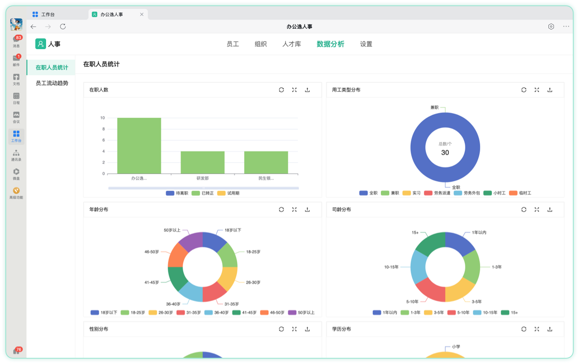The width and height of the screenshot is (579, 364).
Task: Toggle 劳务派遣 legend in 用工类型分布
Action: (437, 193)
